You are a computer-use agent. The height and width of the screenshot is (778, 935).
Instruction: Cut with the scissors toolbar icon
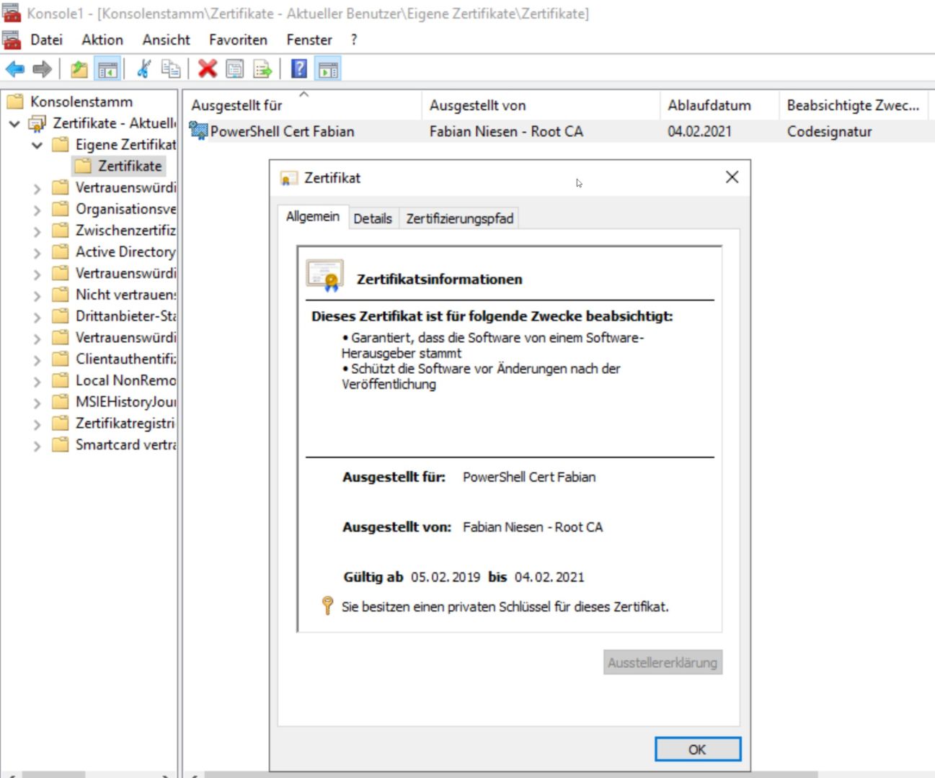(x=143, y=69)
